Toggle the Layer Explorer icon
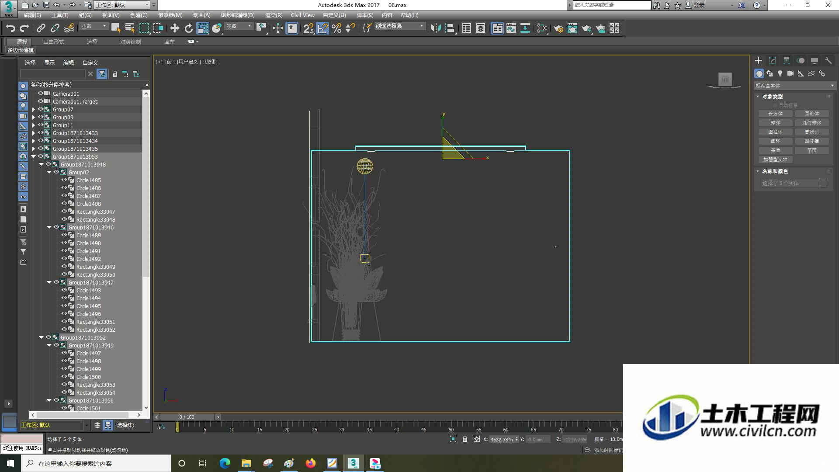Image resolution: width=839 pixels, height=472 pixels. (480, 28)
